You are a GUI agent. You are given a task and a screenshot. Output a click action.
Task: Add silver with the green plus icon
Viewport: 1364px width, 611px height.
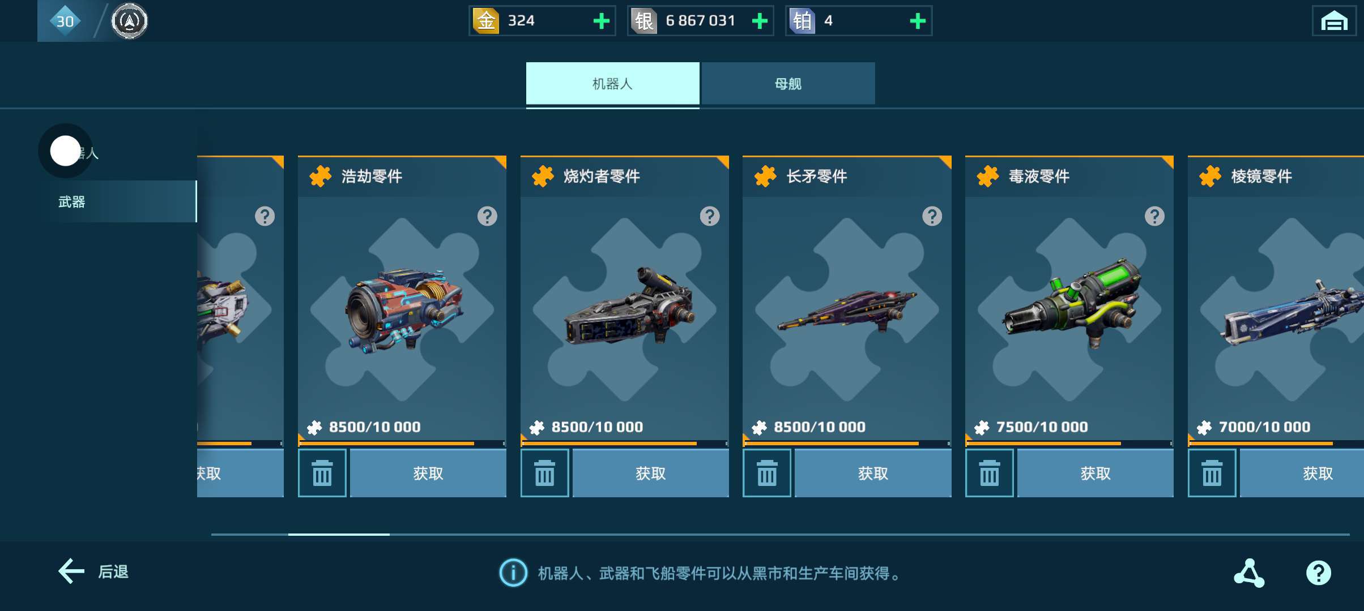click(760, 21)
